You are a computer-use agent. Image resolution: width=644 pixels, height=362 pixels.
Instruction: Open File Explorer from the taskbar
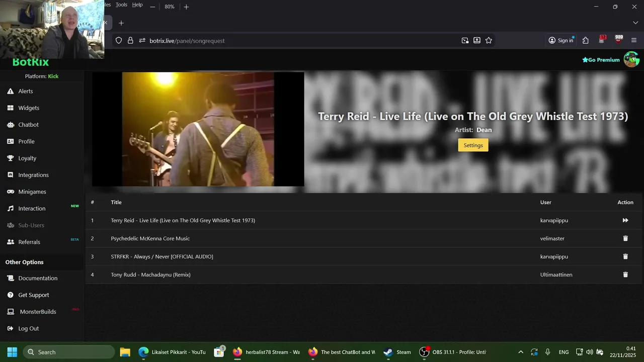125,352
